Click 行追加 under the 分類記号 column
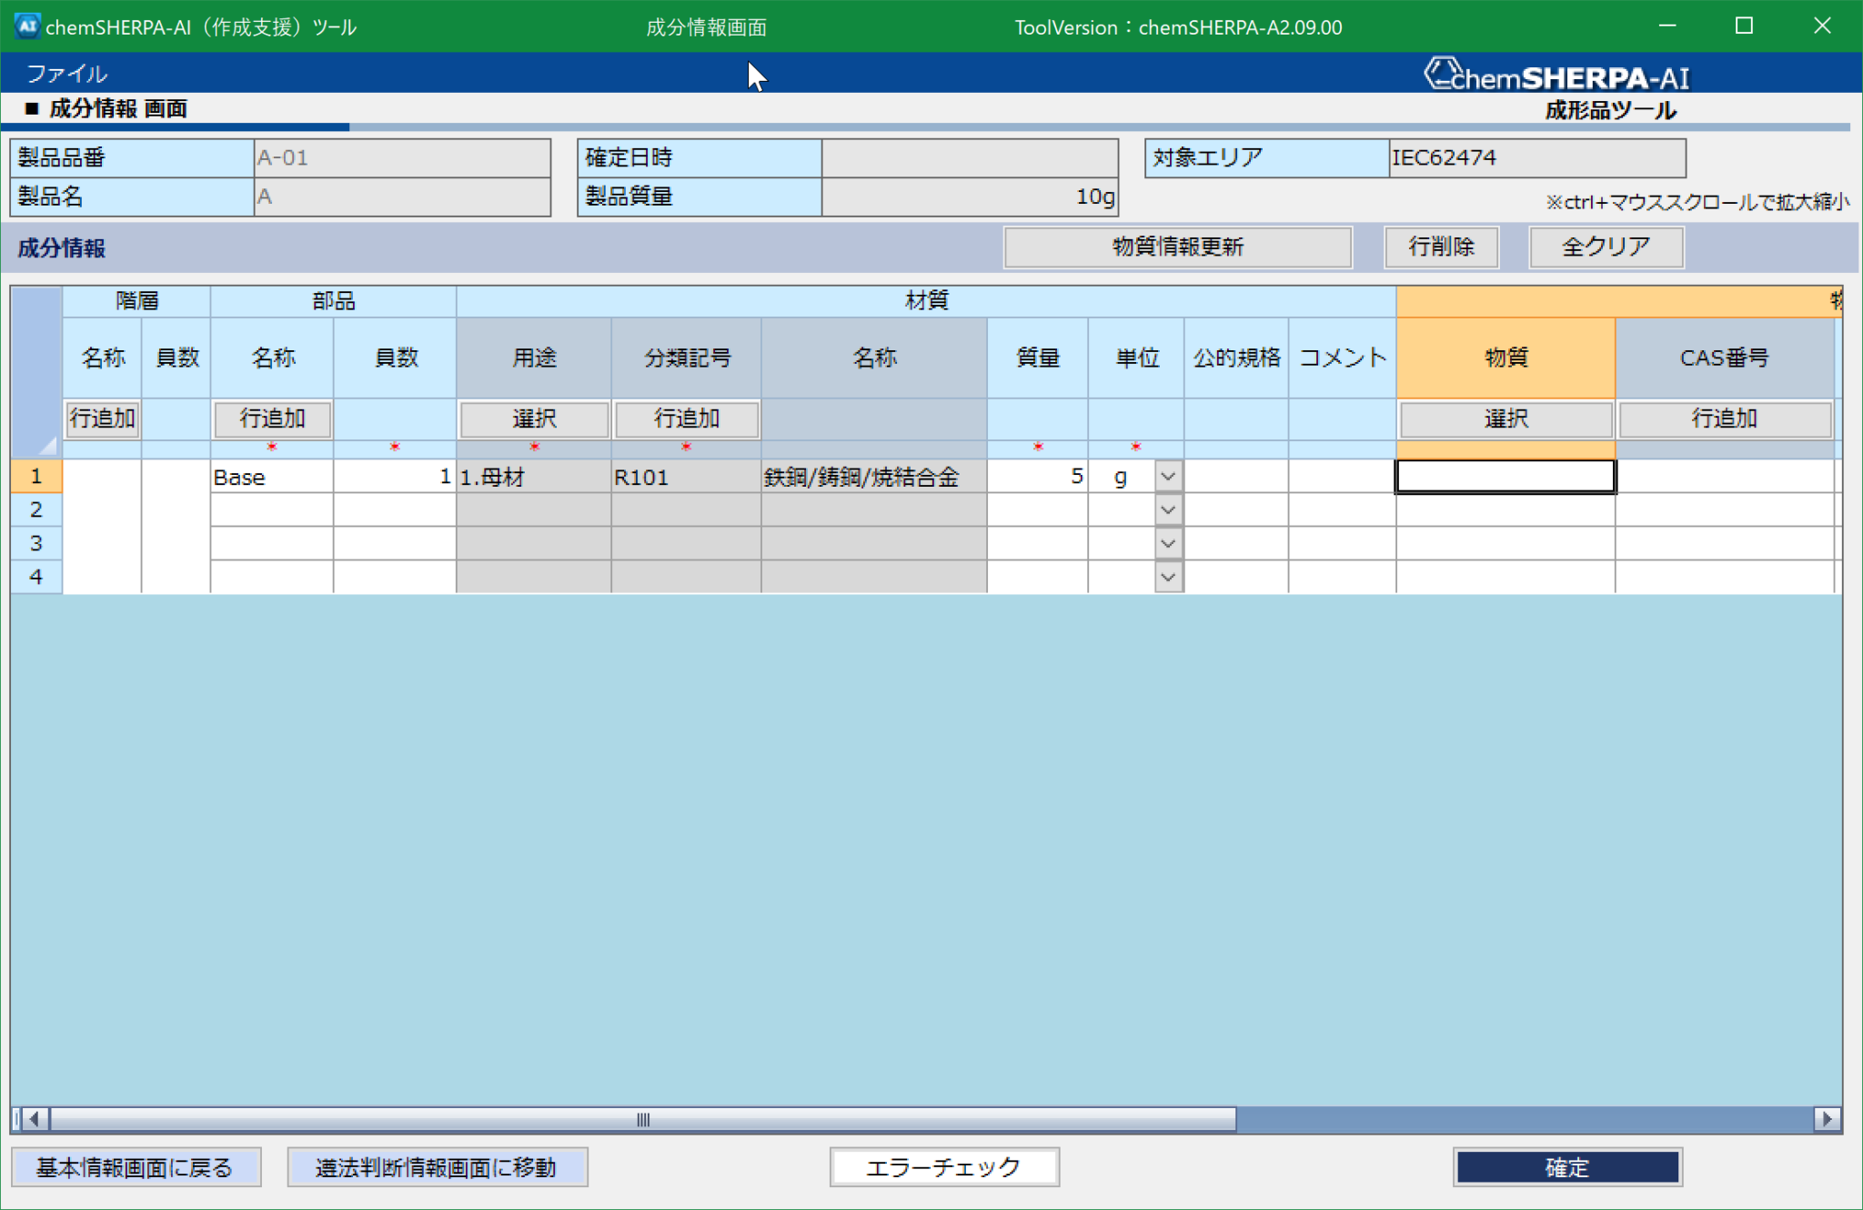The width and height of the screenshot is (1863, 1210). (x=686, y=419)
